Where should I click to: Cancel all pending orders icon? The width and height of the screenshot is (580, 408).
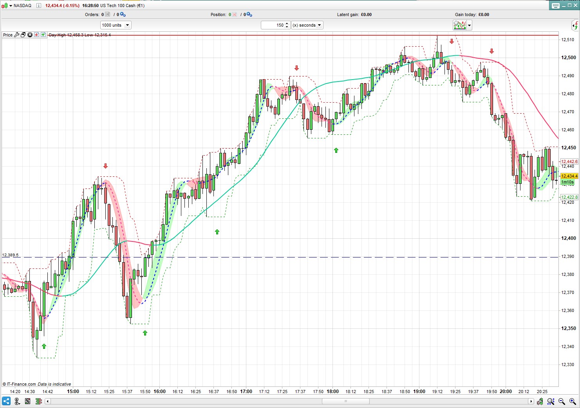pos(108,15)
